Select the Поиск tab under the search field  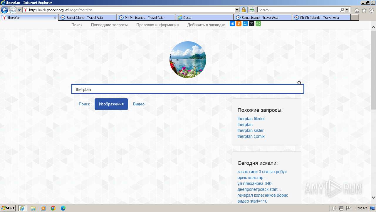[x=84, y=104]
